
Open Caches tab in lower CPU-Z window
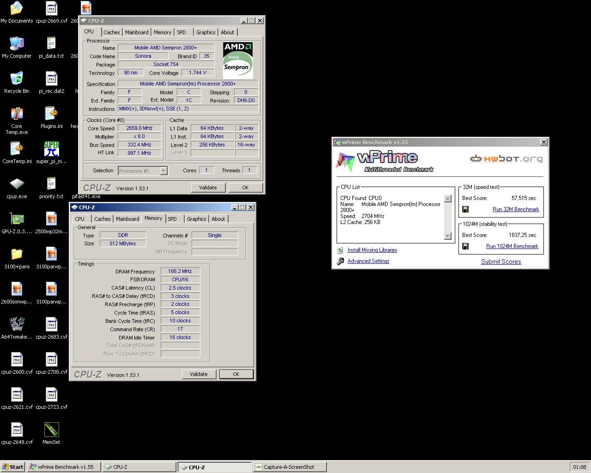[103, 219]
